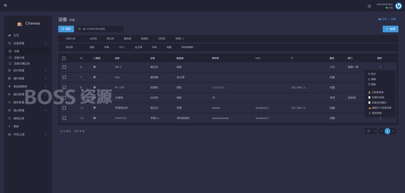Viewport: 405px width, 193px height.
Task: Click the blue 新增 add button
Action: [x=390, y=29]
